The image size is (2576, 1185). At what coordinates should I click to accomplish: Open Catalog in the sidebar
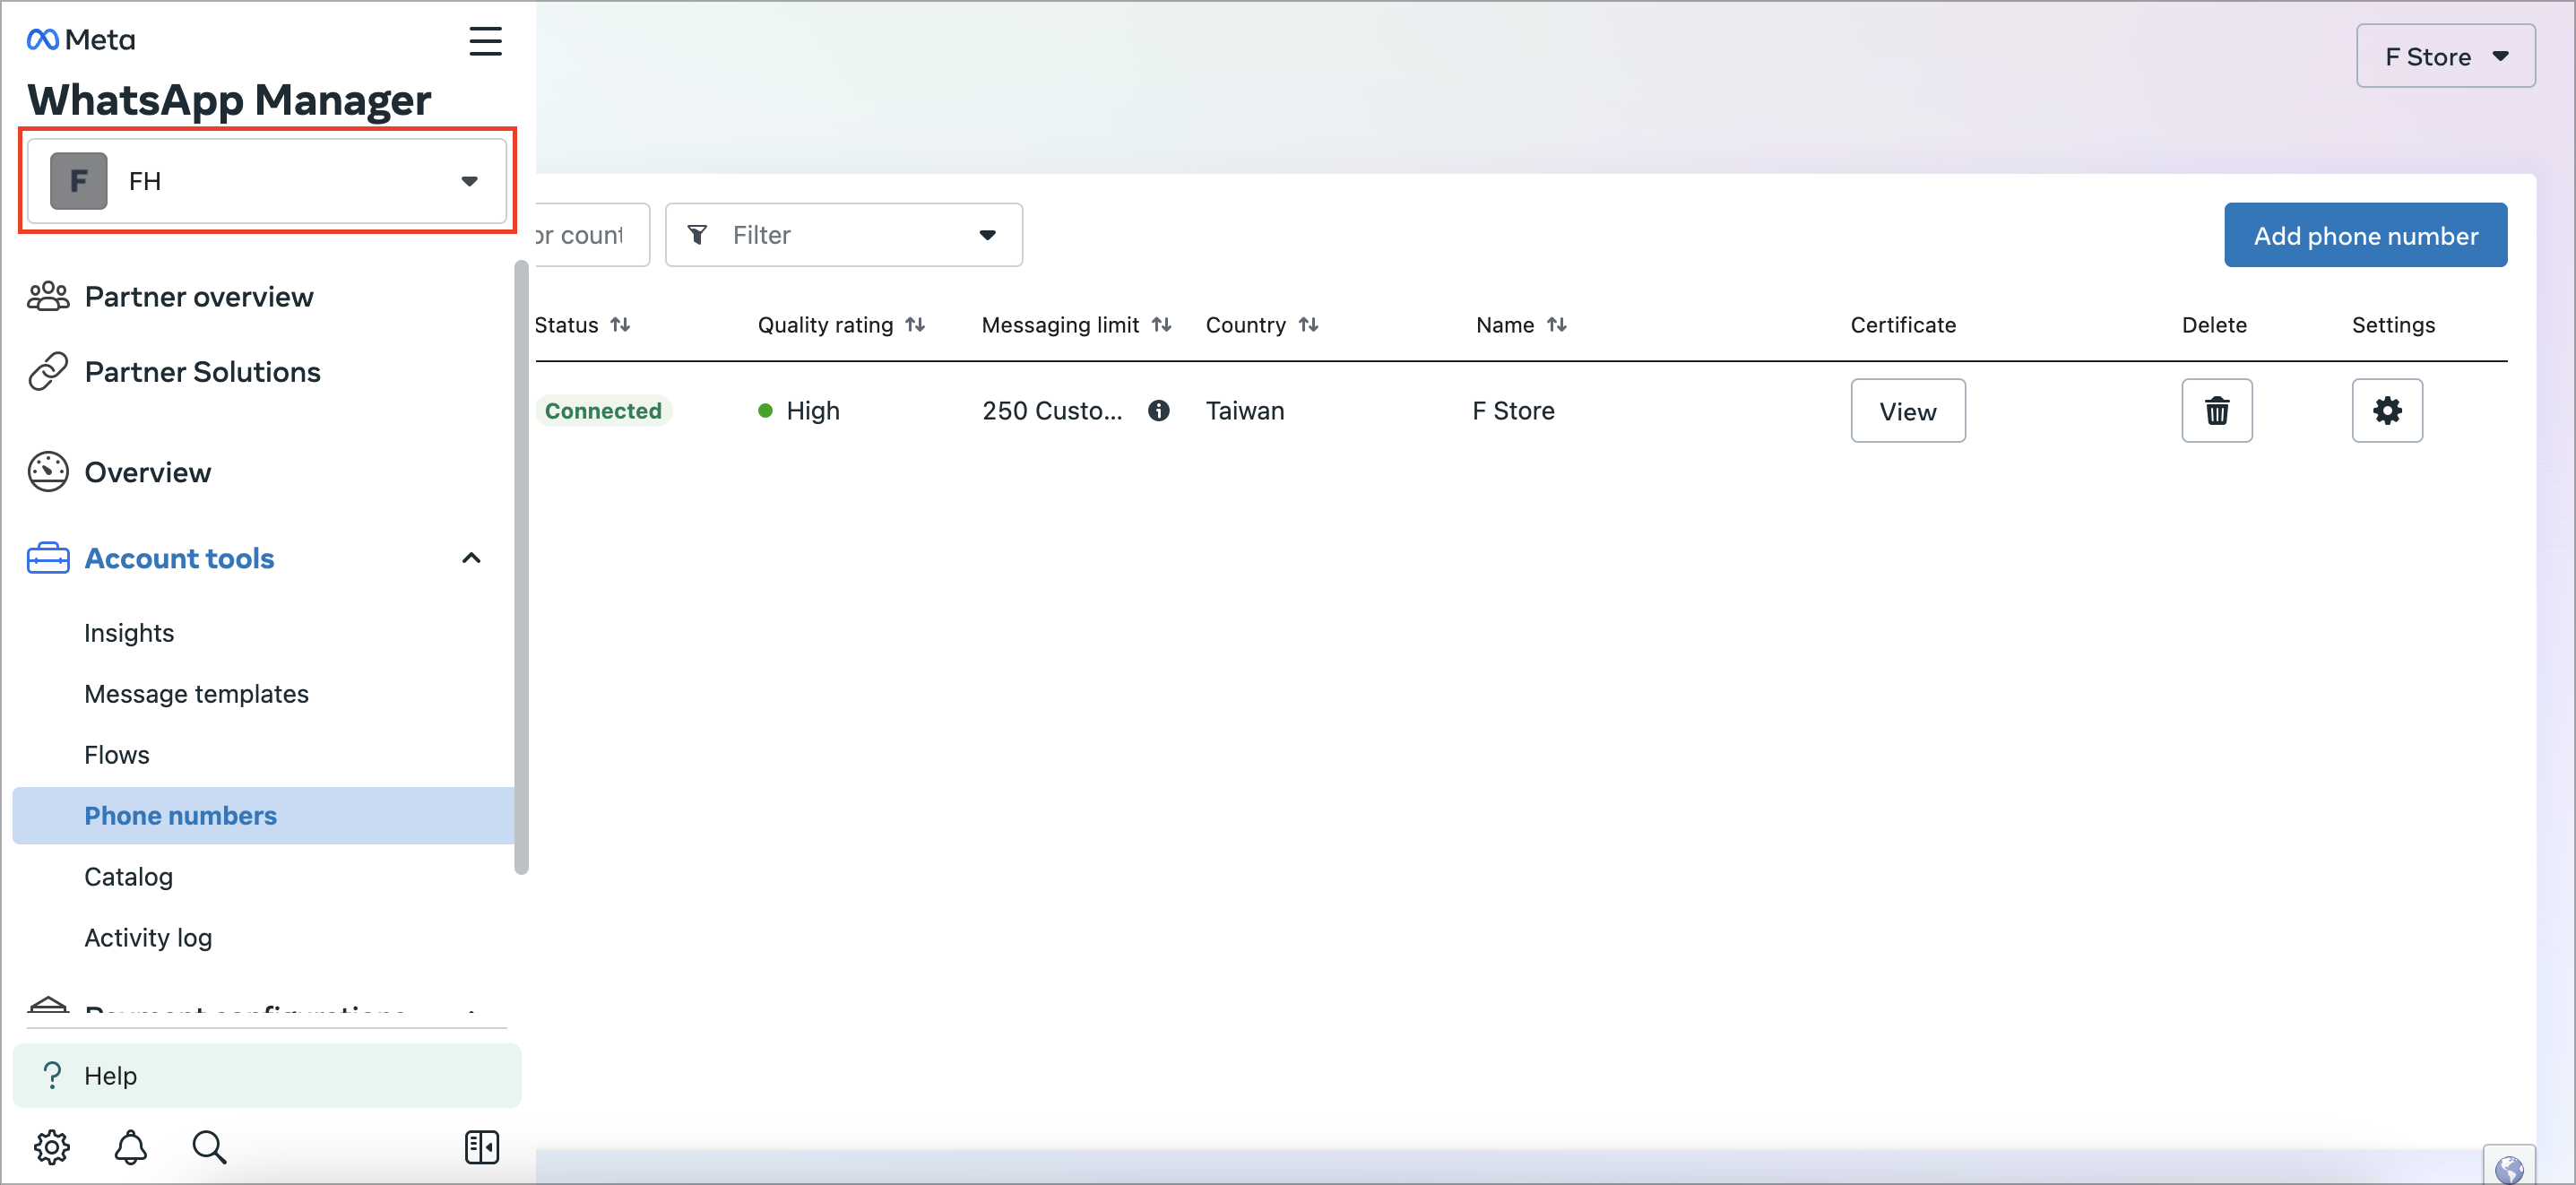coord(128,876)
